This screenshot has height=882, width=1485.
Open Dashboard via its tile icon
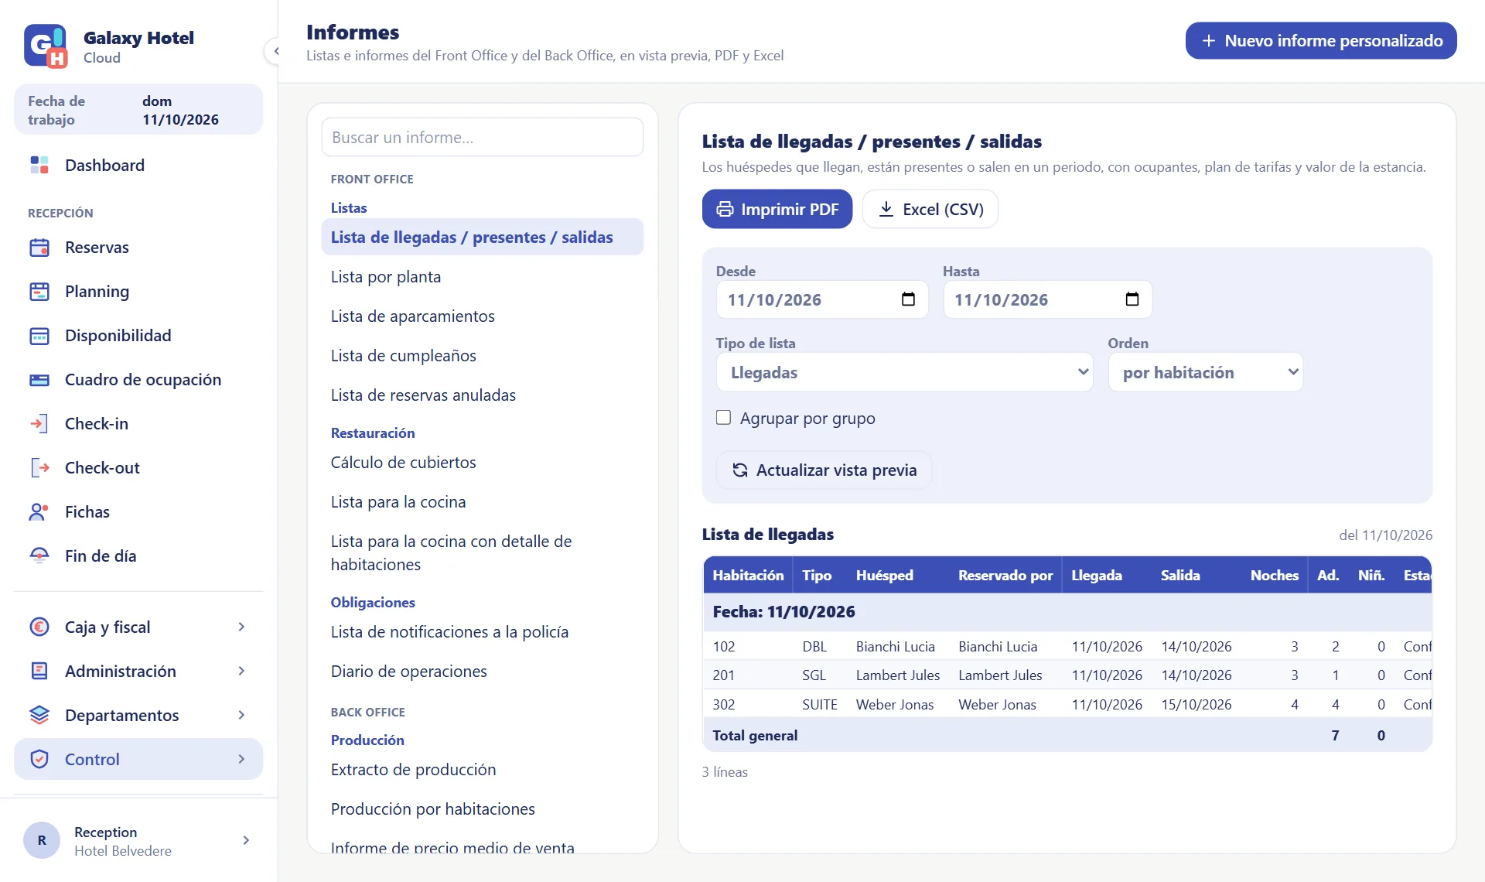click(x=39, y=165)
